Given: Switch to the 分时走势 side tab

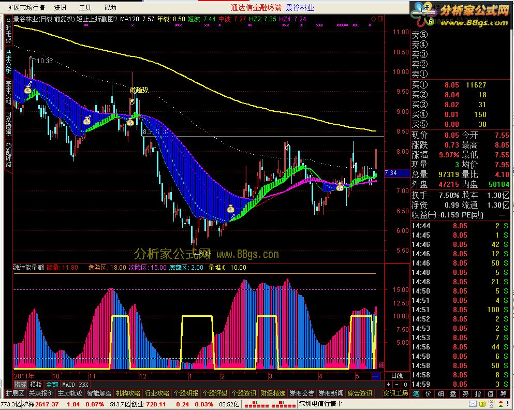Looking at the screenshot, I should tap(8, 31).
